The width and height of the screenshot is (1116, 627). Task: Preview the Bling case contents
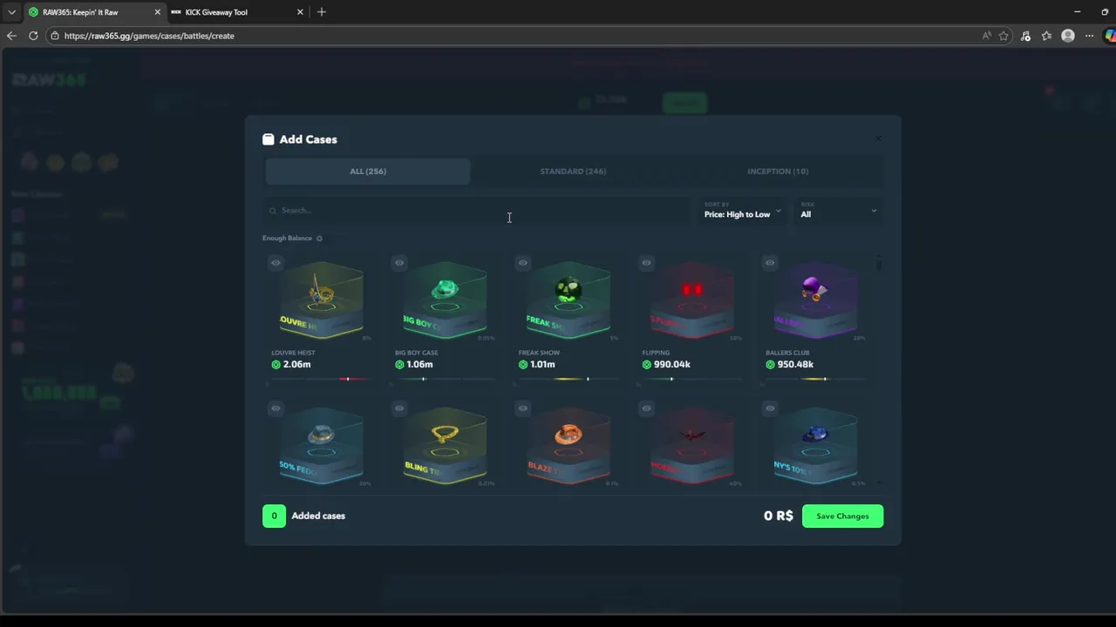[x=399, y=408]
